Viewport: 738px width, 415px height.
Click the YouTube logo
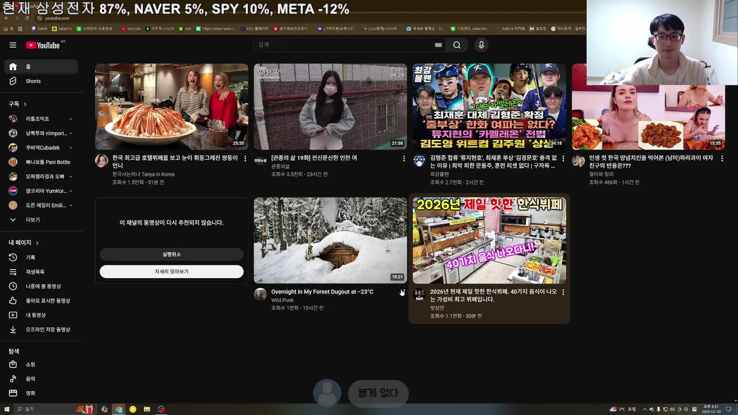(x=43, y=45)
